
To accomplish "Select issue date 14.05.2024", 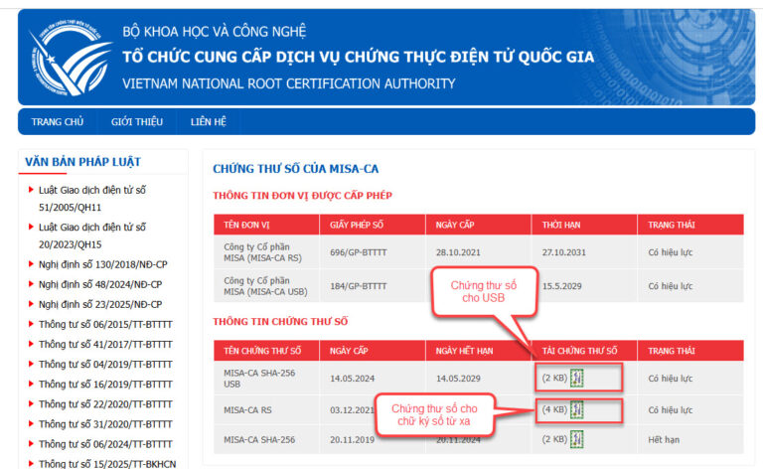I will point(353,378).
